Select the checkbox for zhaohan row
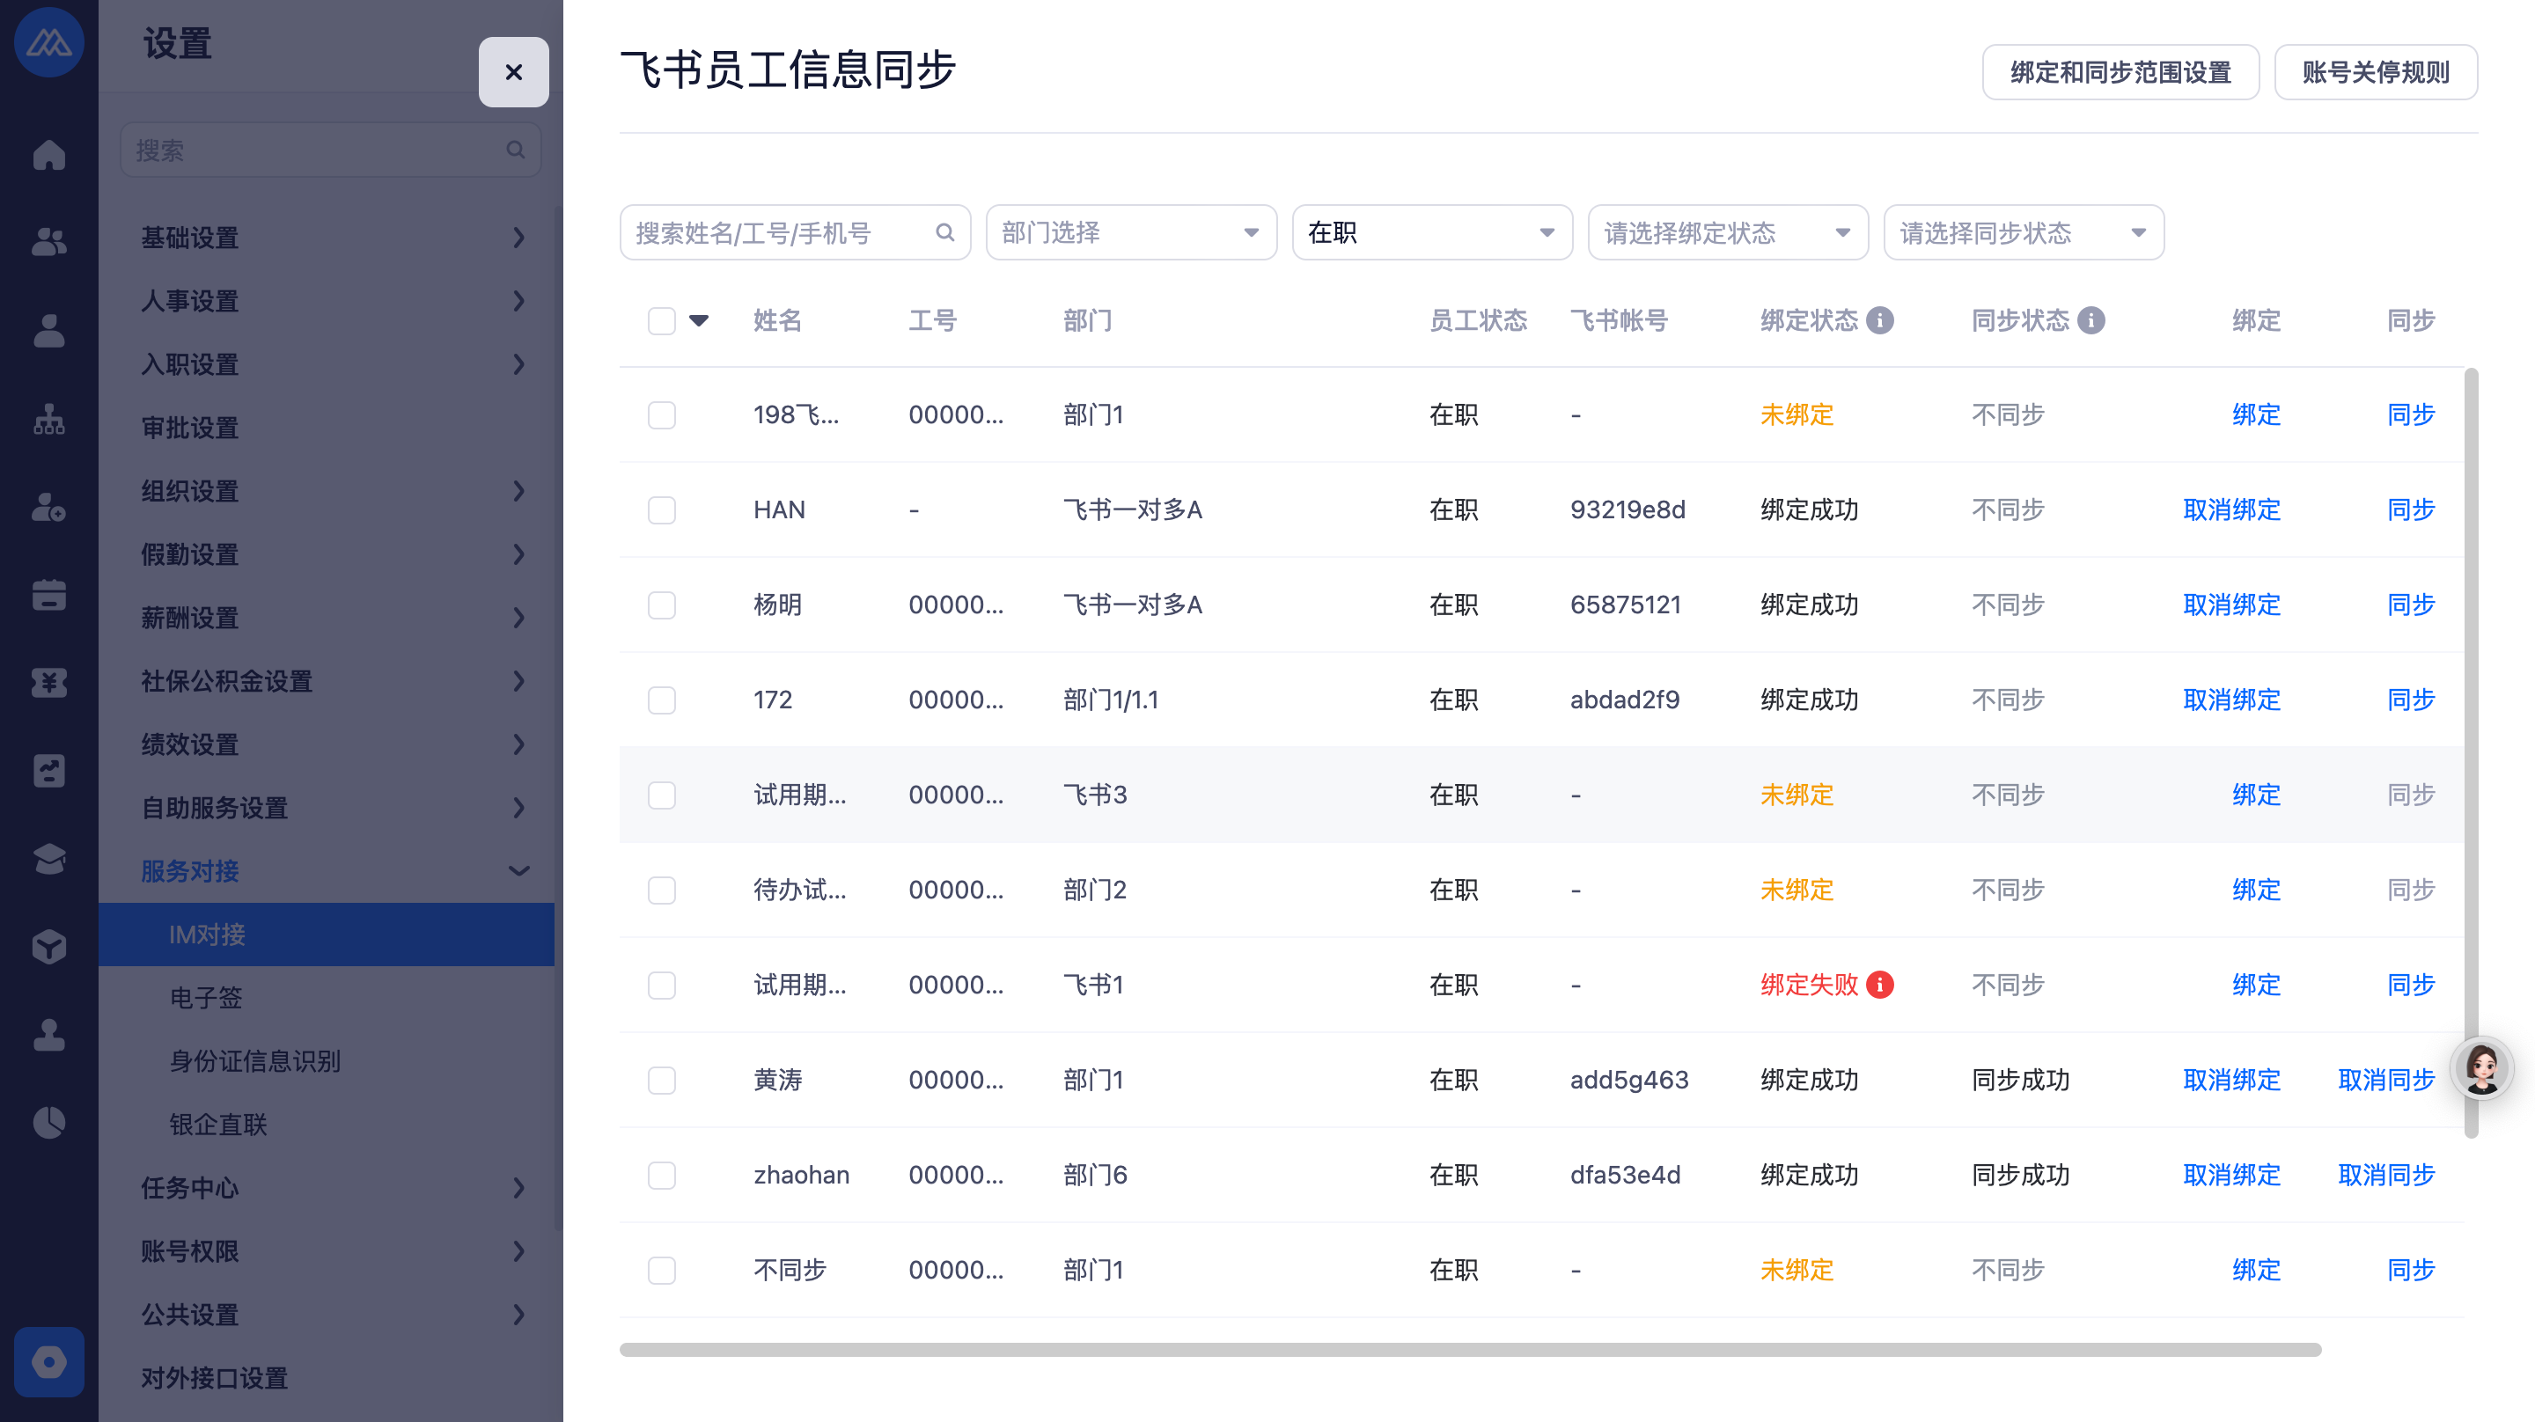 click(661, 1175)
